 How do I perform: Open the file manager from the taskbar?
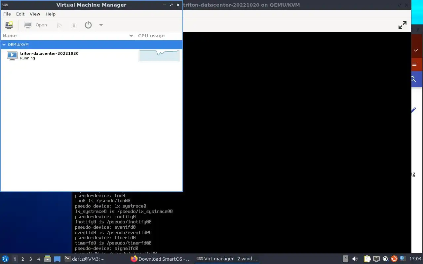click(x=48, y=259)
